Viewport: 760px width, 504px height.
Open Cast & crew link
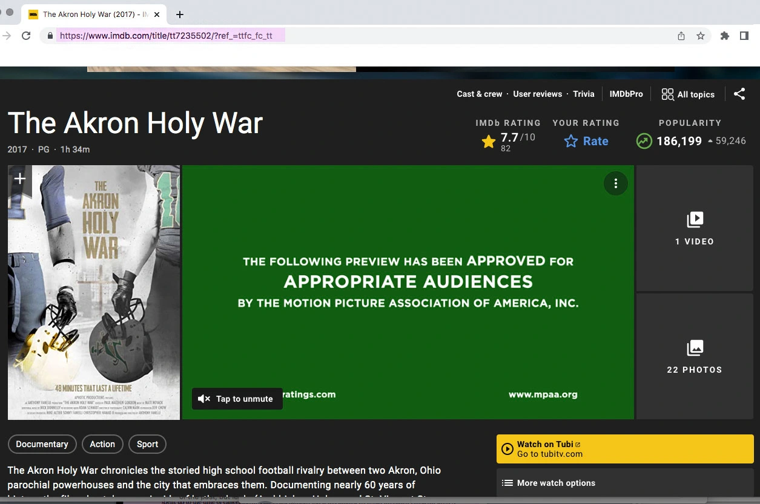tap(480, 94)
